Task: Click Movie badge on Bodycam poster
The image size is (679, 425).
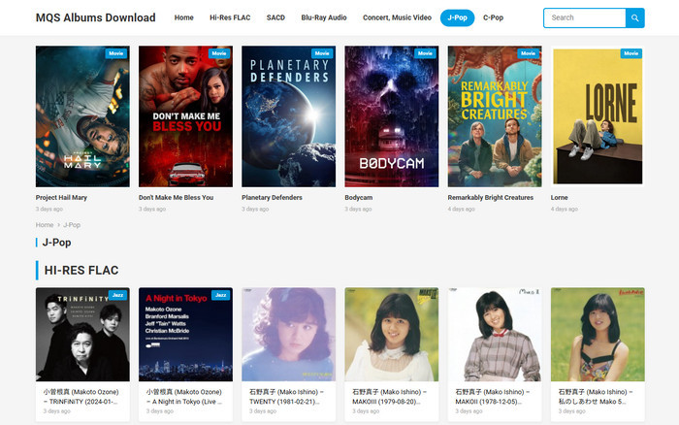Action: click(x=425, y=53)
